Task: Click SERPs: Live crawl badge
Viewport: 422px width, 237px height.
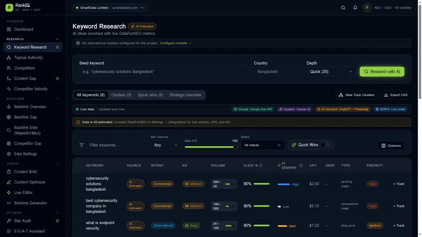Action: tap(390, 109)
